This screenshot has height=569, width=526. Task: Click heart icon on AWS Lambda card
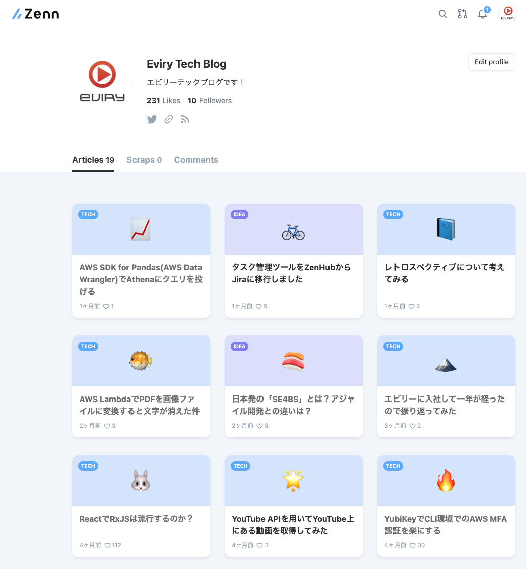tap(107, 426)
